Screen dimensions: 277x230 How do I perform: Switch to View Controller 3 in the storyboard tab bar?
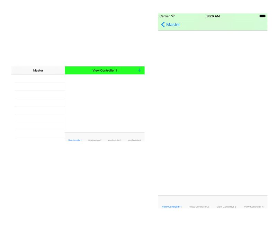[x=115, y=140]
